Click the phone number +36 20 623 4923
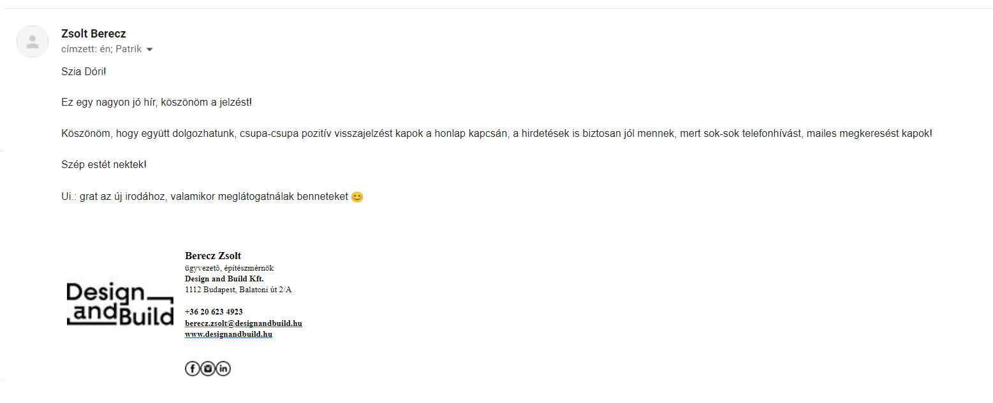Image resolution: width=993 pixels, height=403 pixels. point(214,312)
